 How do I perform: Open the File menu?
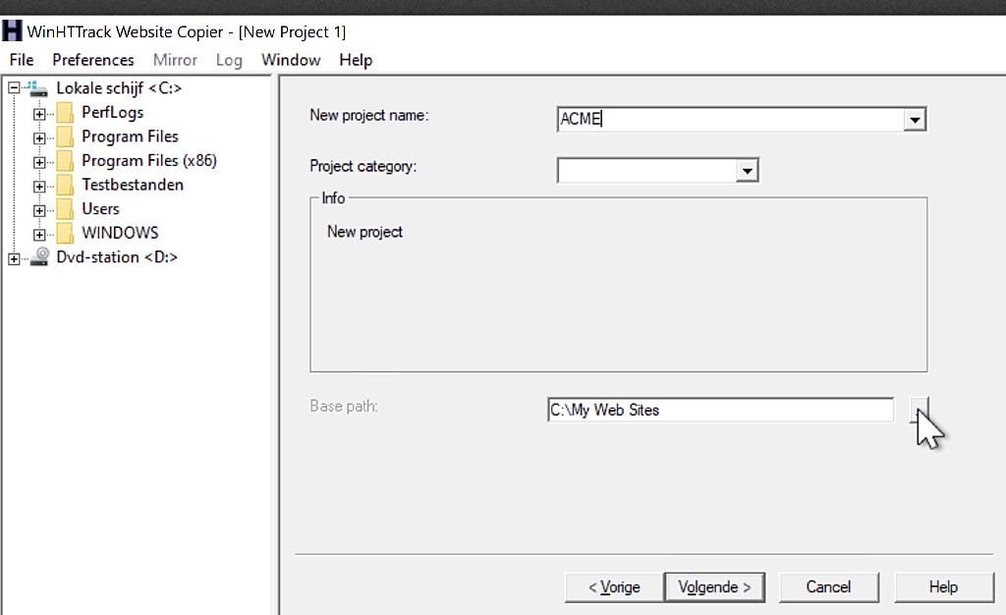click(22, 60)
